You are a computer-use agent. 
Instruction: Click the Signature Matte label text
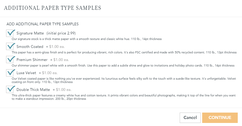[30, 33]
